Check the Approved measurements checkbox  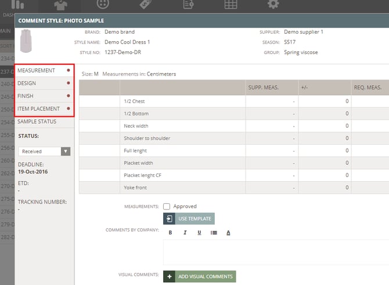tap(167, 206)
